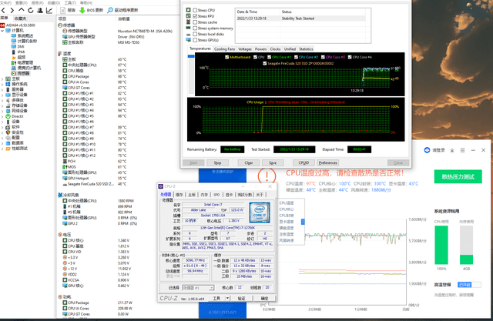Click the Stop button in stability test
This screenshot has height=321, width=493.
click(x=217, y=163)
